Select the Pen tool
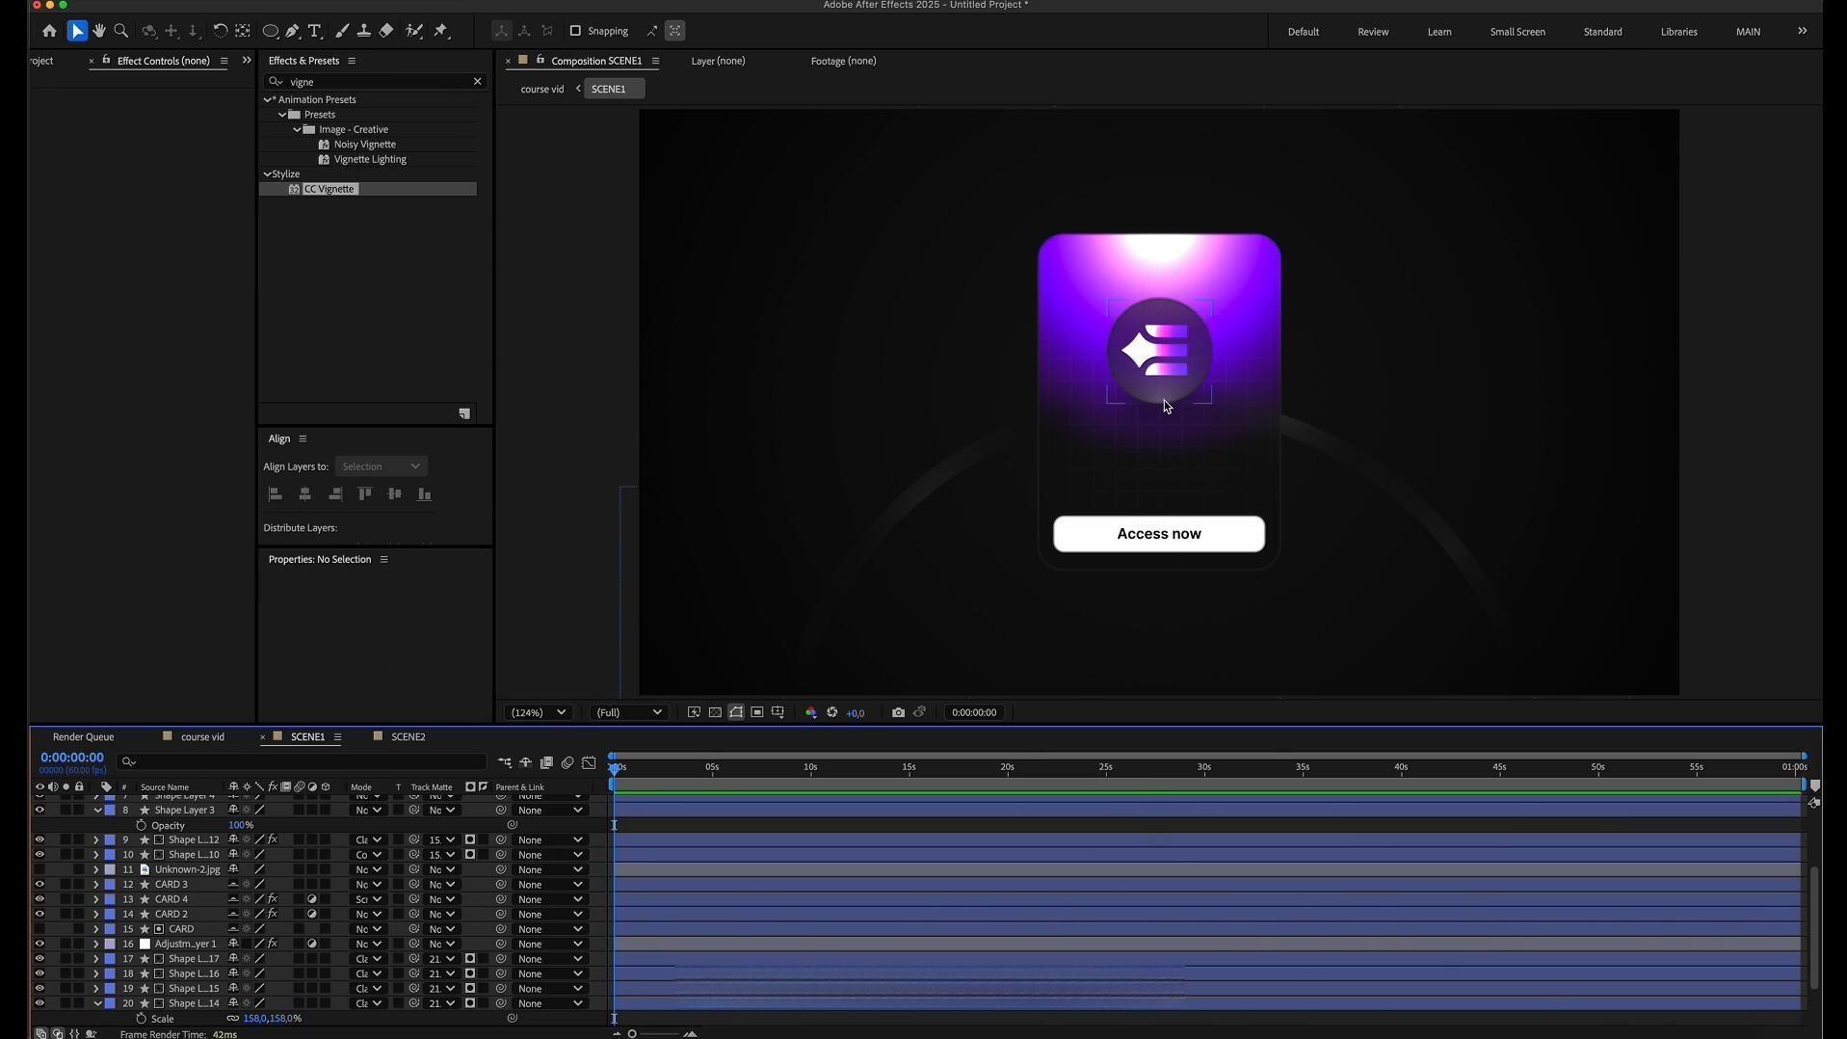The width and height of the screenshot is (1847, 1039). [293, 31]
